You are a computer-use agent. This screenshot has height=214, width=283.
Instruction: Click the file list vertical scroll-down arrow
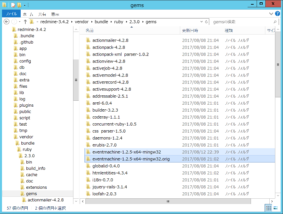click(x=278, y=195)
